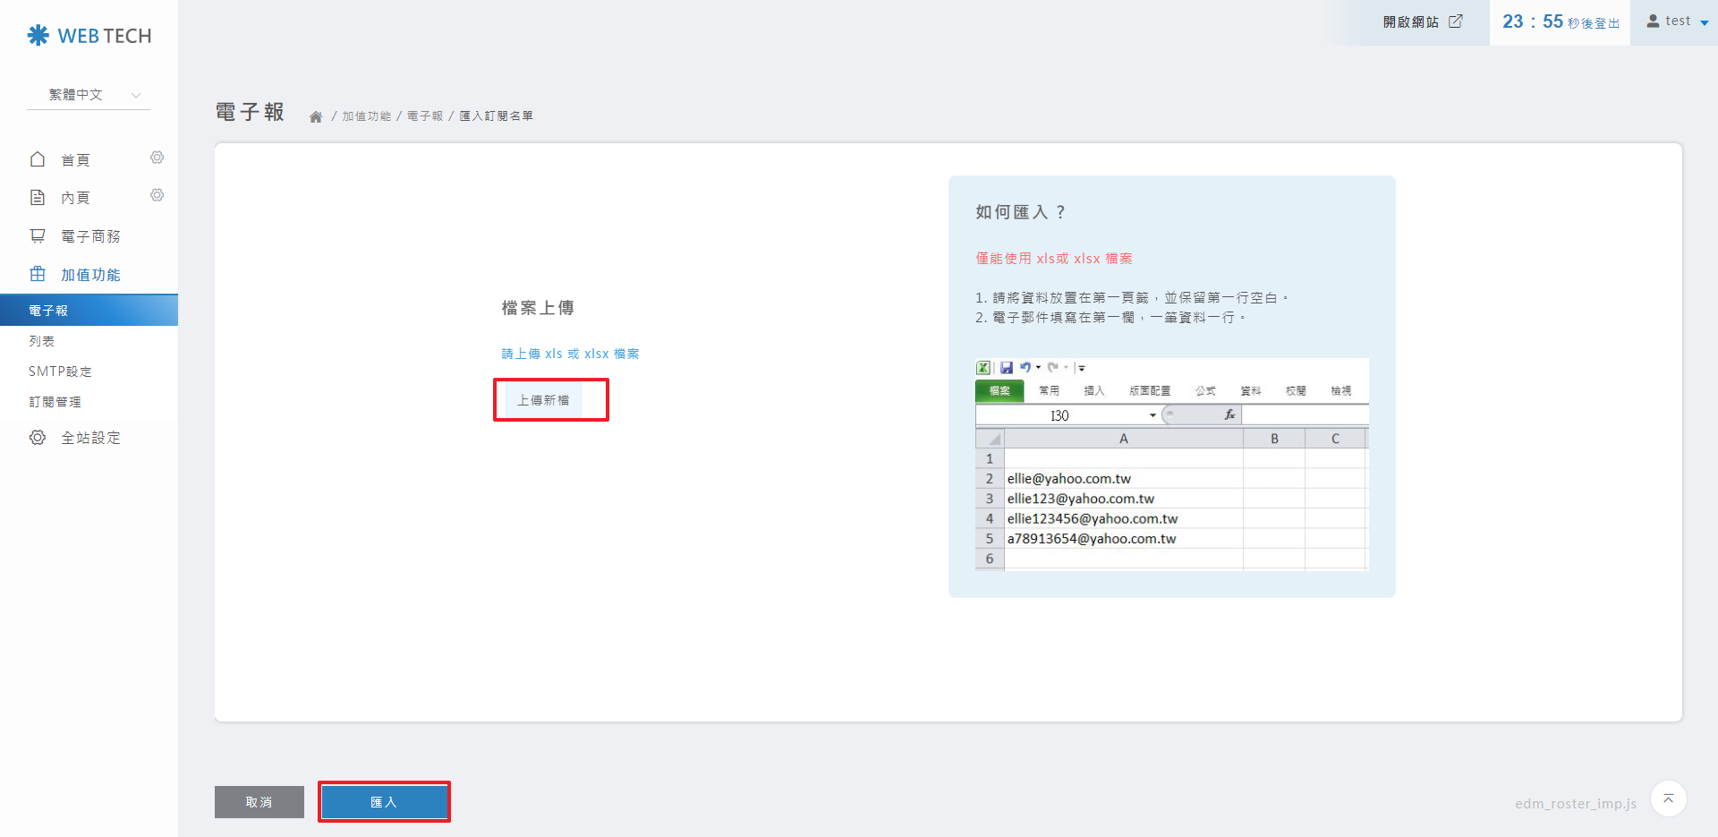Click the 全站設定 gear icon
1718x837 pixels.
point(38,438)
